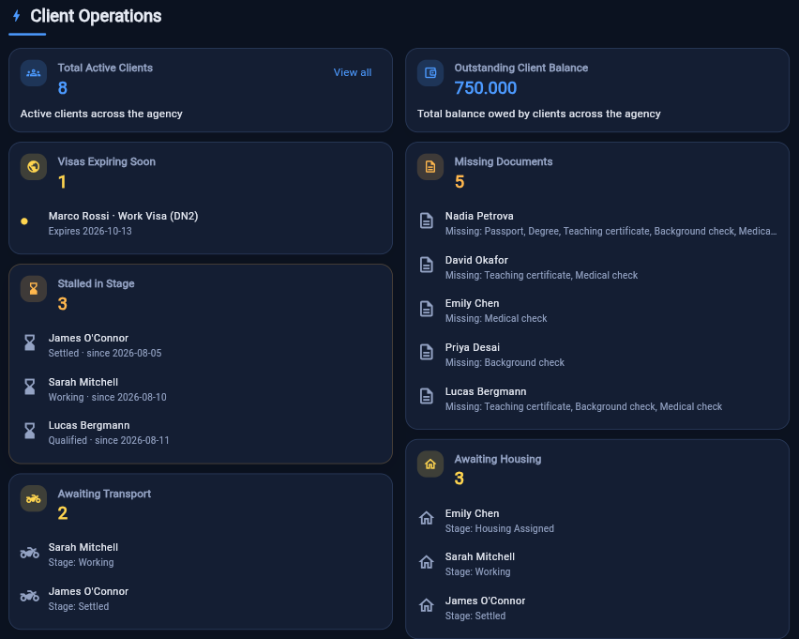Open Lucas Bergmann in Stalled in Stage

(x=89, y=425)
